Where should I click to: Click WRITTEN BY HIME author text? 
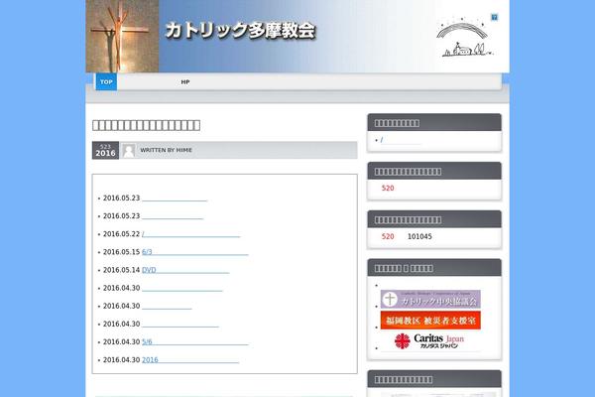pyautogui.click(x=167, y=150)
